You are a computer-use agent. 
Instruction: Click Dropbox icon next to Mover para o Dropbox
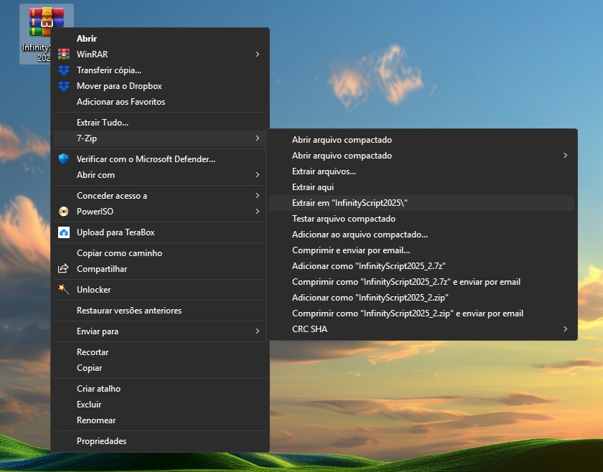[x=64, y=86]
